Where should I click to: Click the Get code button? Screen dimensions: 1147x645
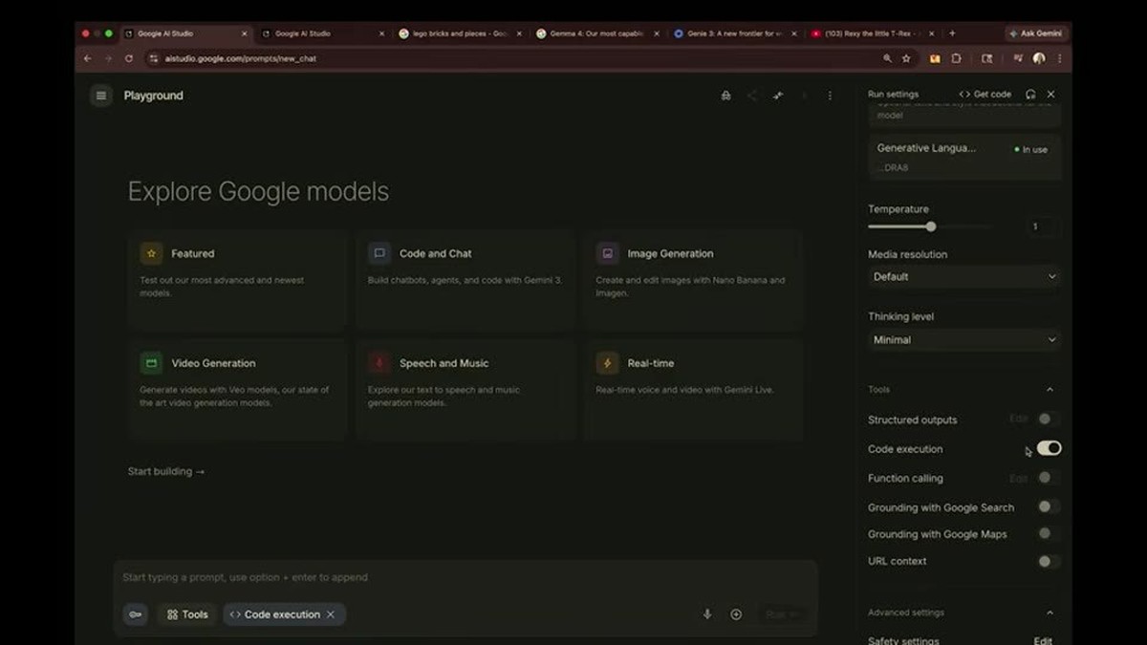[985, 95]
